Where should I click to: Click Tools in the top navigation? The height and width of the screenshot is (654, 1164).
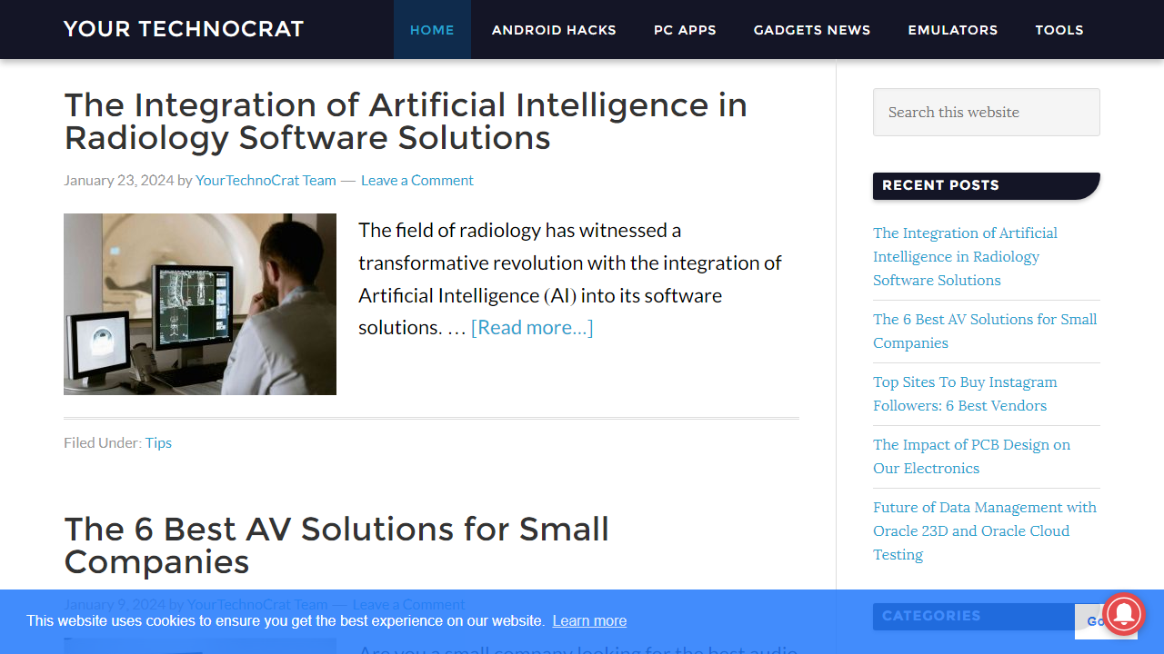[1059, 30]
